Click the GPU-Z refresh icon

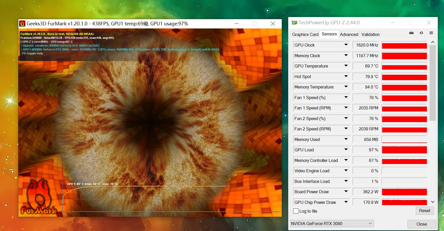pyautogui.click(x=421, y=33)
